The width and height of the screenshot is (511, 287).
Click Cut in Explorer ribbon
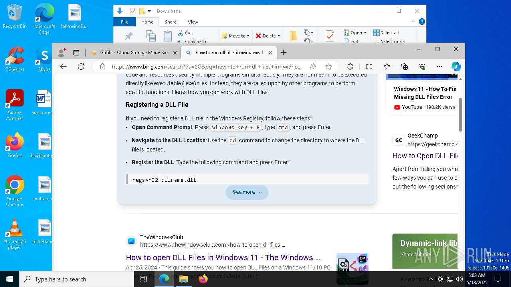click(x=185, y=33)
